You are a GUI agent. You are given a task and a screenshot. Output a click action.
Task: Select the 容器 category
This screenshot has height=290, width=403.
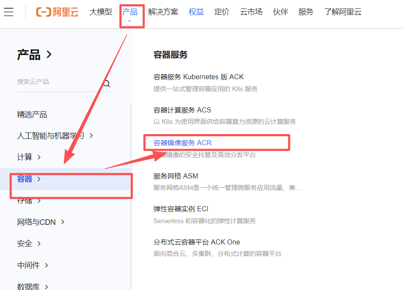[x=25, y=179]
